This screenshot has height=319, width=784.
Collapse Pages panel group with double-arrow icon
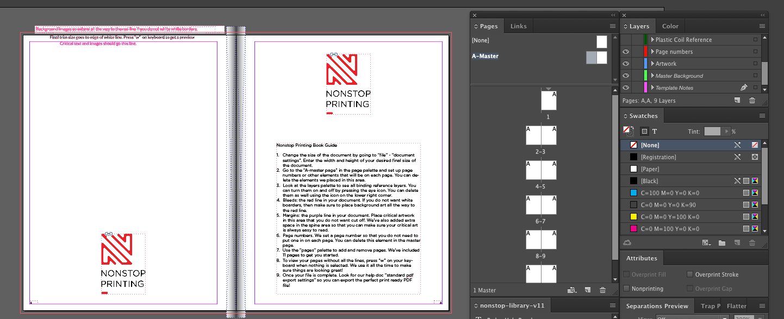coord(613,15)
